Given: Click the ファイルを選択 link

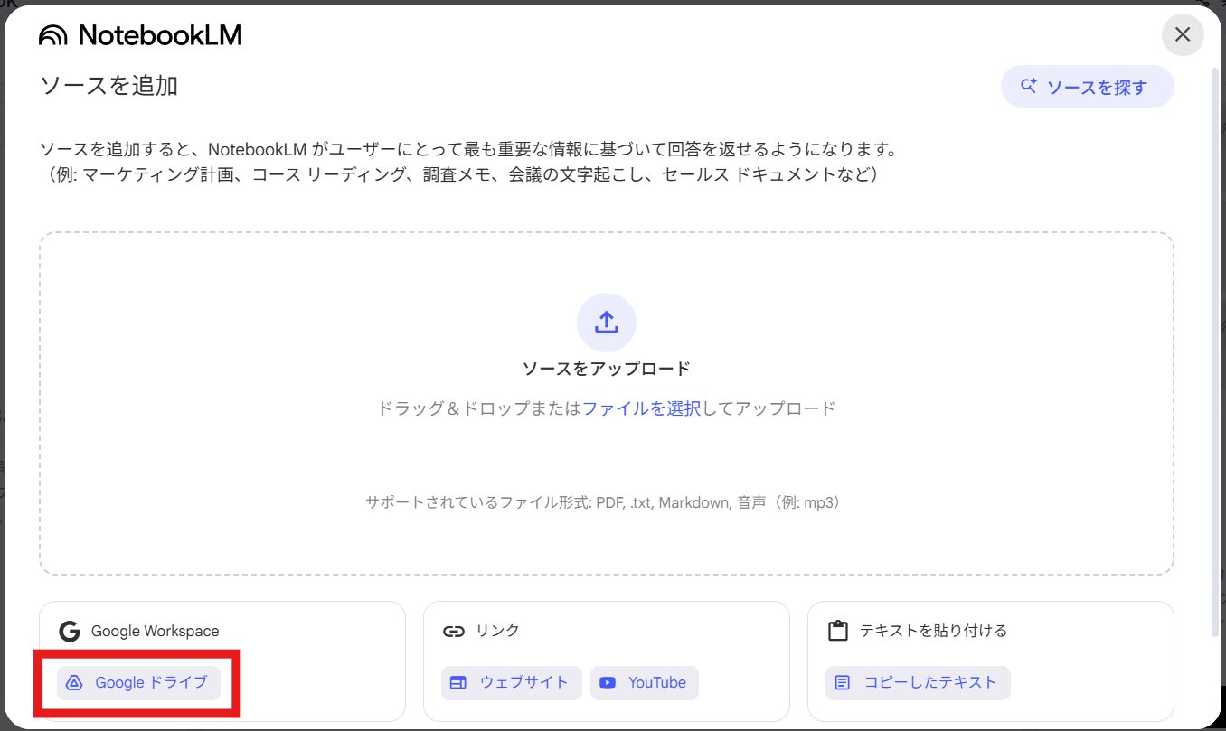Looking at the screenshot, I should pyautogui.click(x=645, y=408).
